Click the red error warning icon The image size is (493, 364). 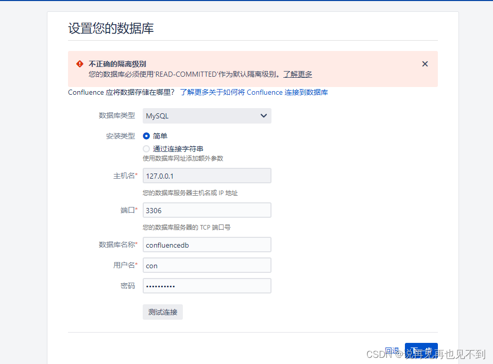pyautogui.click(x=80, y=64)
